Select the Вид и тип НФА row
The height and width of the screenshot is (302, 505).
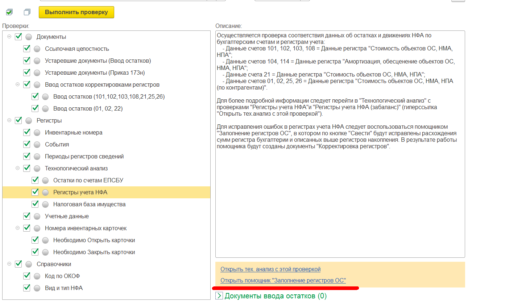[x=106, y=288]
